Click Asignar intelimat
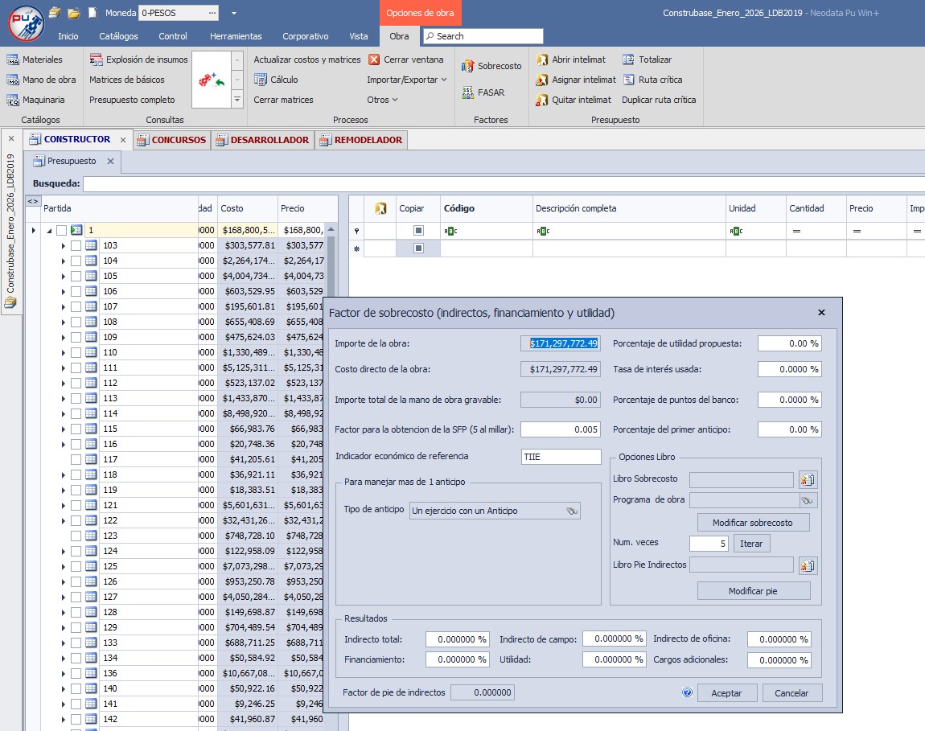 point(576,80)
